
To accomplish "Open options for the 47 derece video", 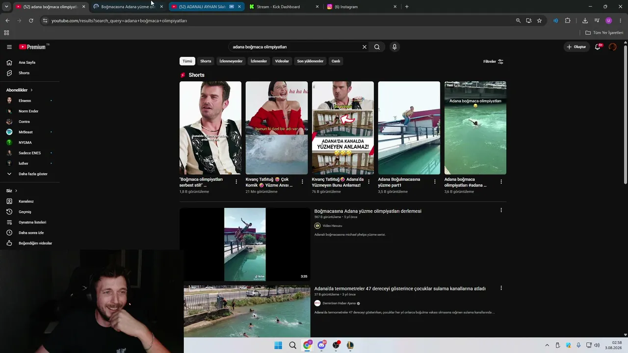I will [501, 288].
